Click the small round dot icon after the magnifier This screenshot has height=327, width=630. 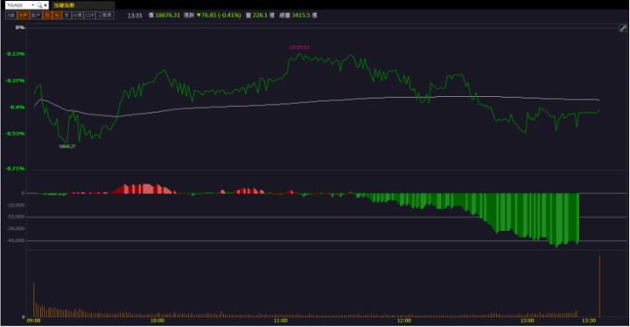point(45,5)
